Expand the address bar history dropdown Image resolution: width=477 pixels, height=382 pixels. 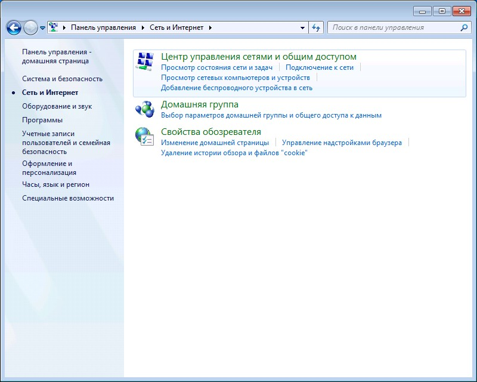(x=303, y=27)
